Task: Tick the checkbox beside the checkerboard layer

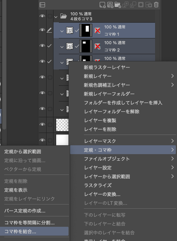Action: click(x=50, y=124)
